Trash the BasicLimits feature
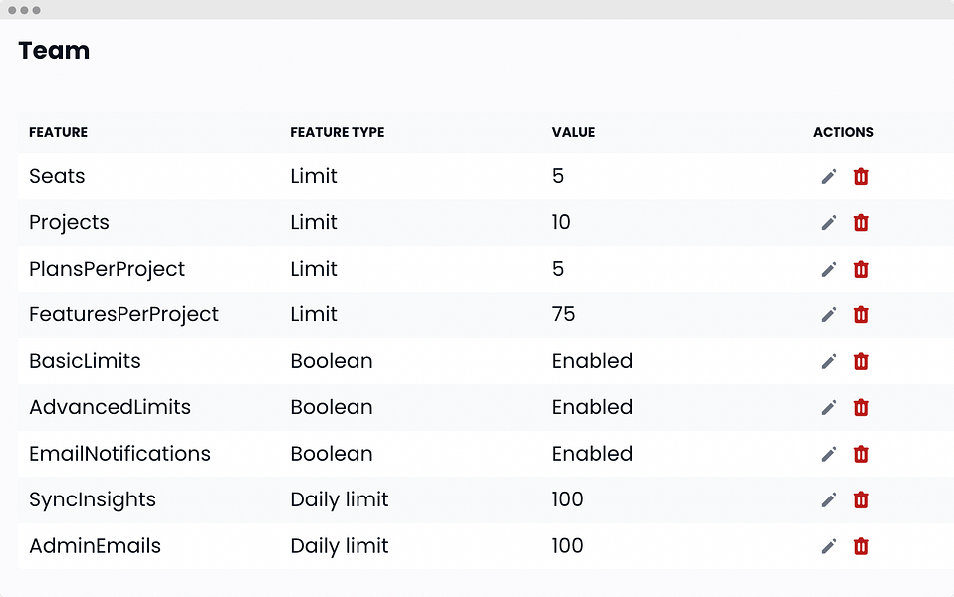The height and width of the screenshot is (597, 954). pyautogui.click(x=861, y=362)
